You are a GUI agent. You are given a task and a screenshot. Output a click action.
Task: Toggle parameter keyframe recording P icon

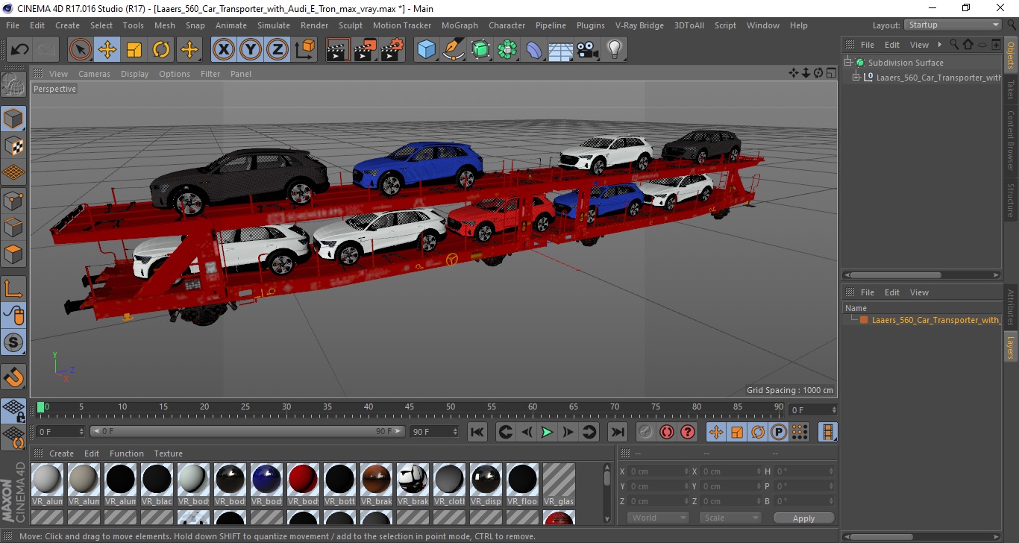tap(779, 432)
